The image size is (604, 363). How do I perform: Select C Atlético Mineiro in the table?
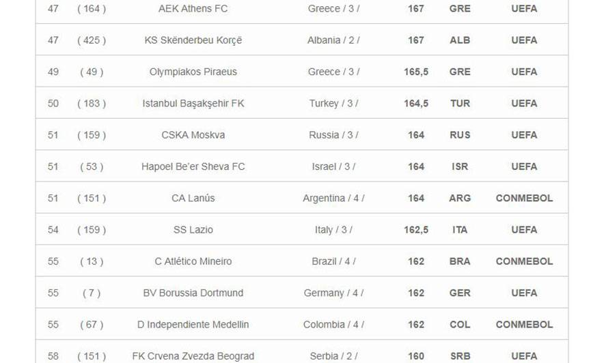coord(193,261)
